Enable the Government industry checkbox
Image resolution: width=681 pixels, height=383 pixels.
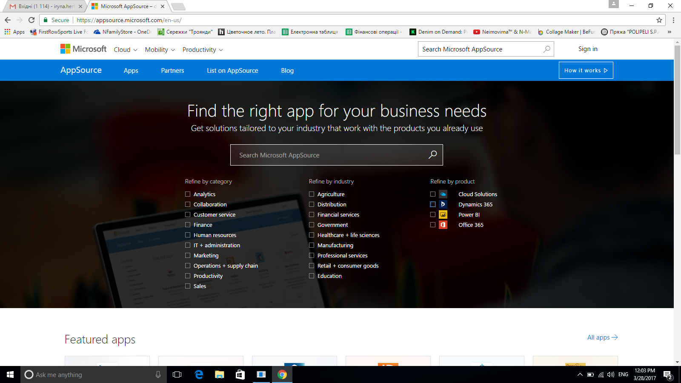click(312, 225)
